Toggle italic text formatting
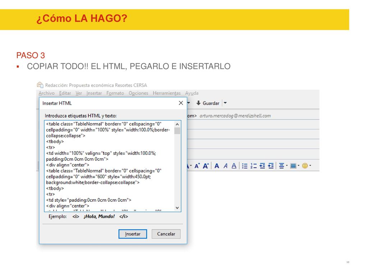368x276 pixels. [226, 166]
